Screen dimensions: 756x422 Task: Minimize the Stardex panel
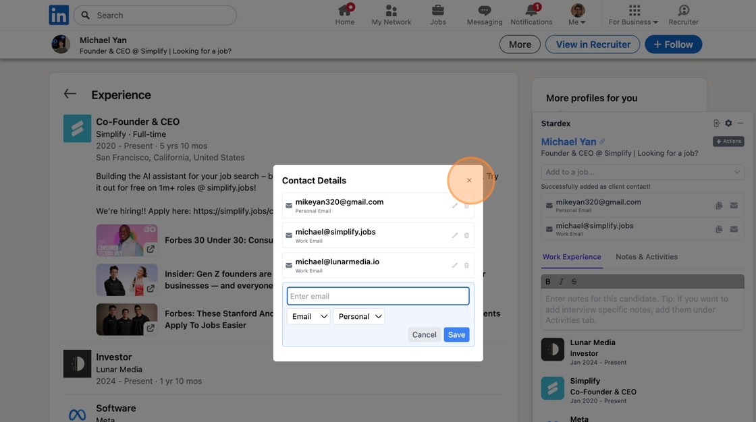[x=740, y=123]
